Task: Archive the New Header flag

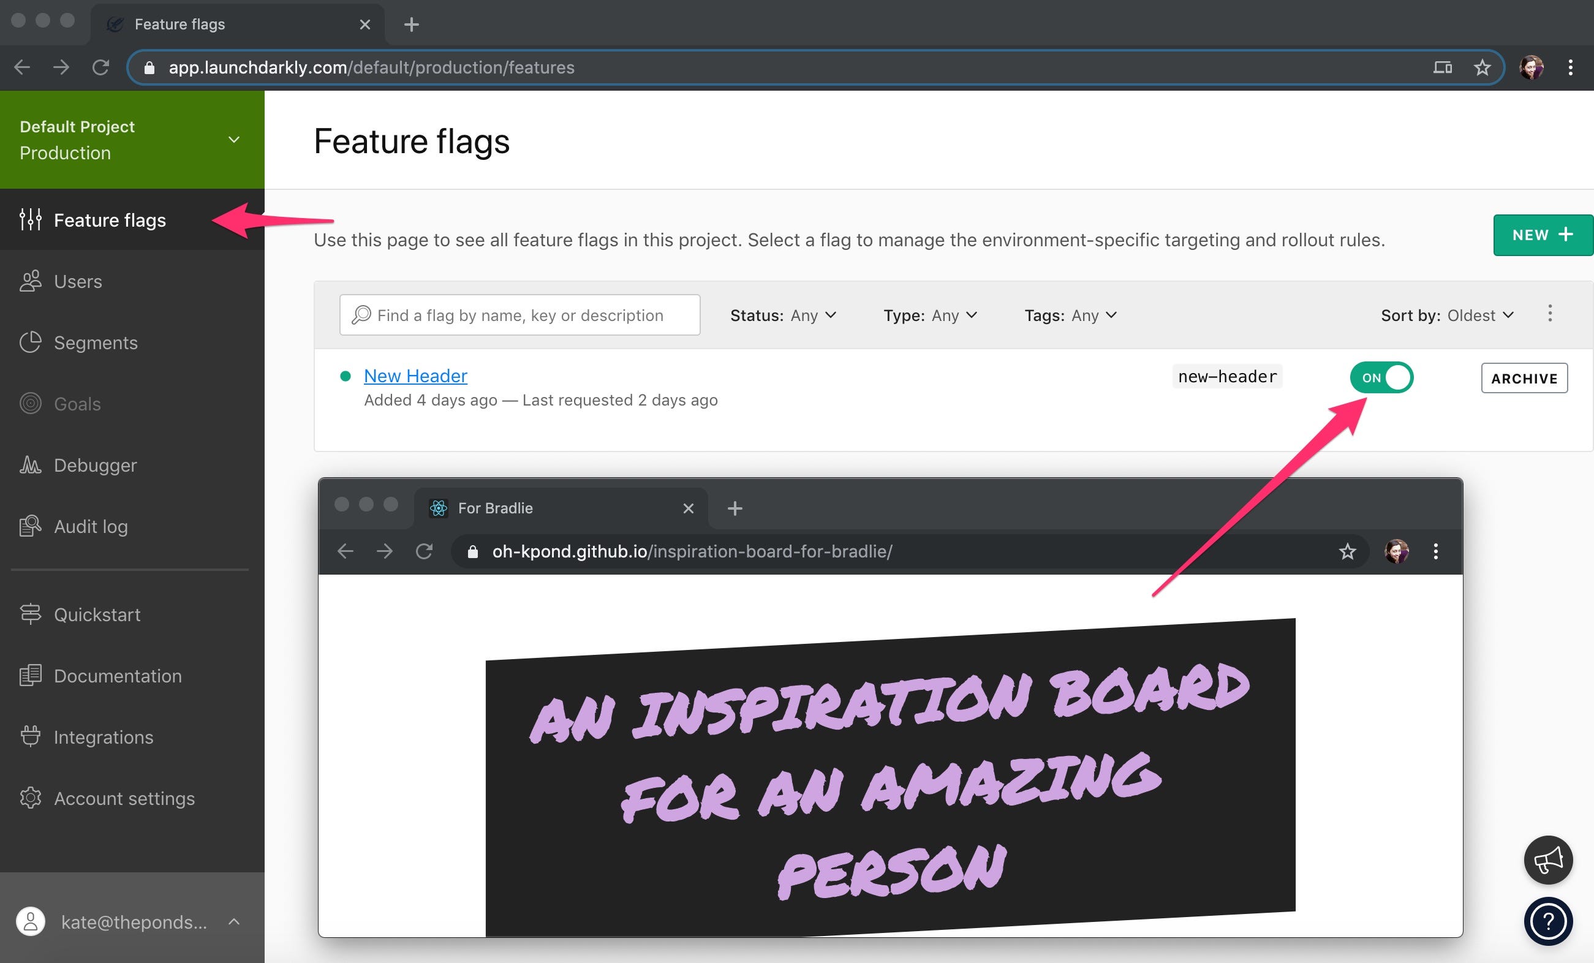Action: [x=1524, y=378]
